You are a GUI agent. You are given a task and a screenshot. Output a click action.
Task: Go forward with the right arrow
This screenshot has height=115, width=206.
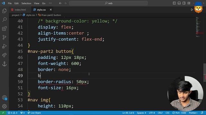click(65, 3)
